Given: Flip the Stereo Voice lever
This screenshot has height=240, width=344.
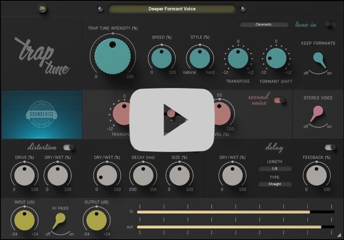Looking at the screenshot, I should [316, 113].
